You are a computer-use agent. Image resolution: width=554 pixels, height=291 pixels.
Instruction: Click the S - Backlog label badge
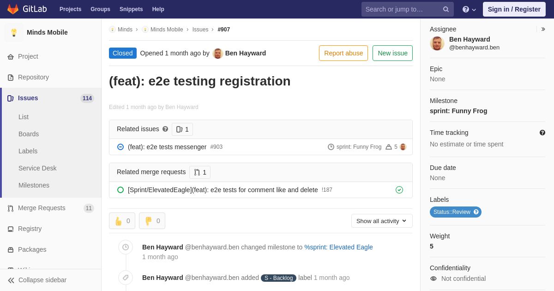tap(278, 278)
